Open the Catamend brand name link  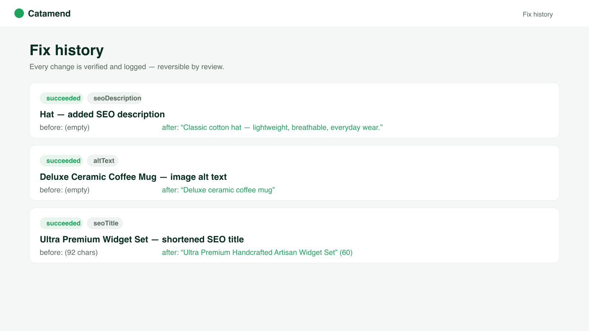click(x=49, y=14)
